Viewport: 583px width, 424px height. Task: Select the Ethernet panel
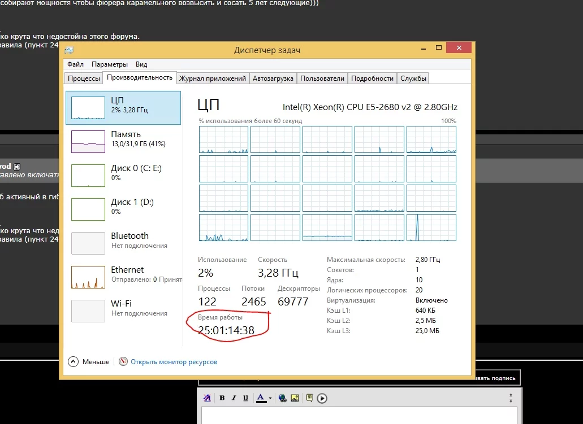[123, 277]
